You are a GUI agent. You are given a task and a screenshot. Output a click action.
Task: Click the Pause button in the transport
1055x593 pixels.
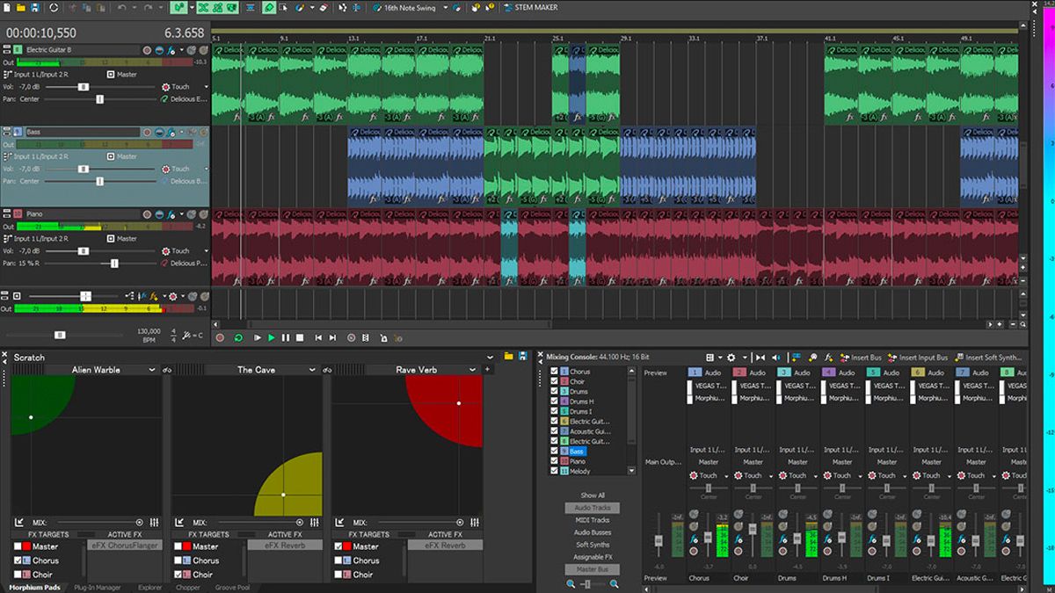pos(286,337)
